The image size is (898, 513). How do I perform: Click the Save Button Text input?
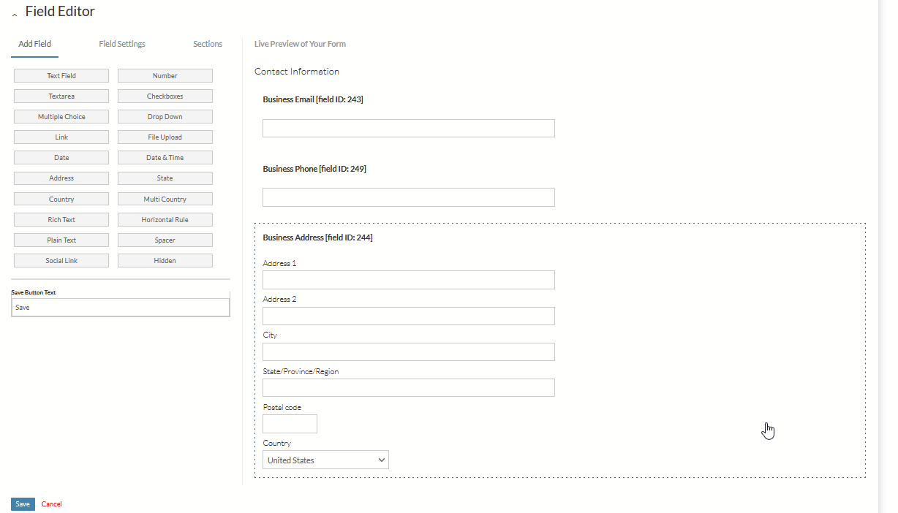(x=121, y=308)
